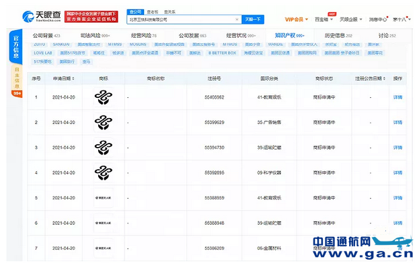Open 详情 link for row 2
The width and height of the screenshot is (417, 263).
click(397, 122)
